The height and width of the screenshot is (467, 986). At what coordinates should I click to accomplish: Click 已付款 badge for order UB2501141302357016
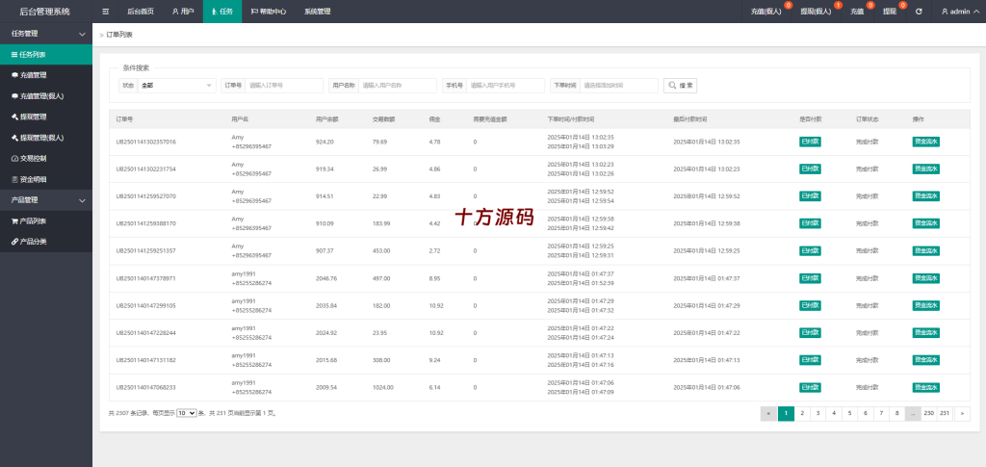coord(810,143)
